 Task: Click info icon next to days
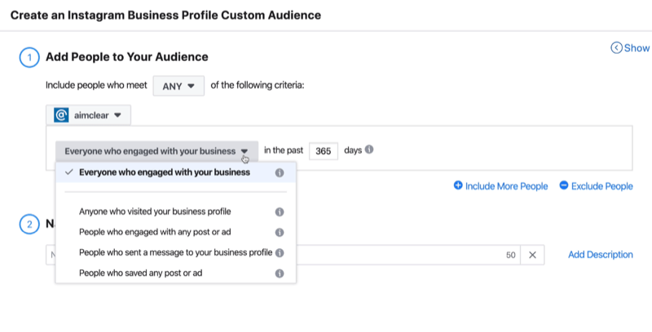click(369, 150)
